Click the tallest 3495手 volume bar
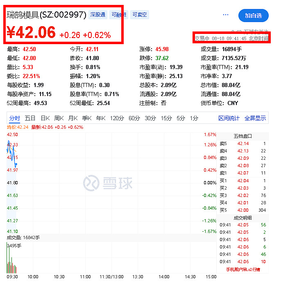This screenshot has height=282, width=281. [7, 258]
